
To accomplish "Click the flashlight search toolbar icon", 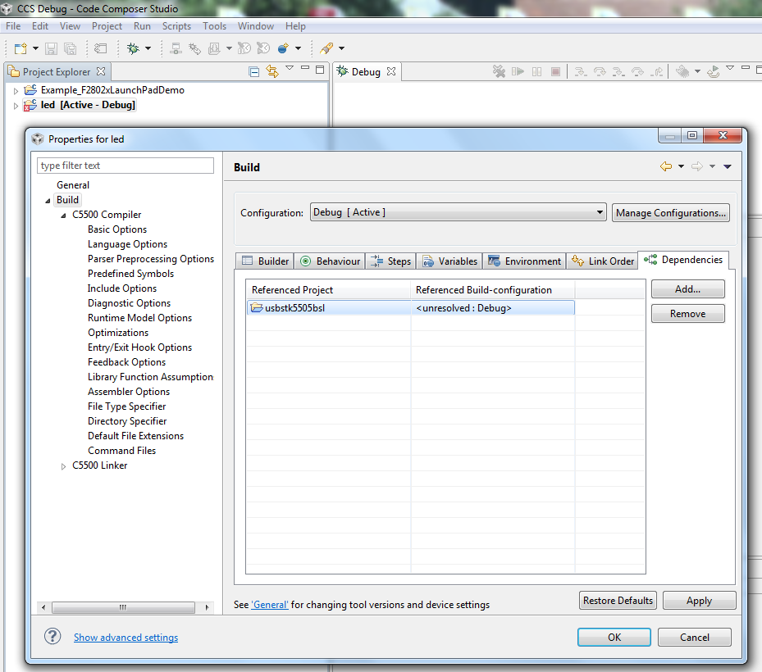I will click(326, 48).
